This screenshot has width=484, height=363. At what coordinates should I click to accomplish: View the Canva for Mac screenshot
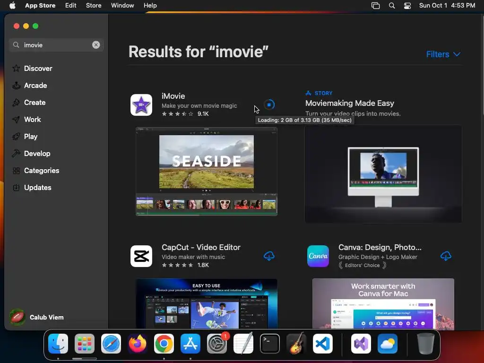383,304
